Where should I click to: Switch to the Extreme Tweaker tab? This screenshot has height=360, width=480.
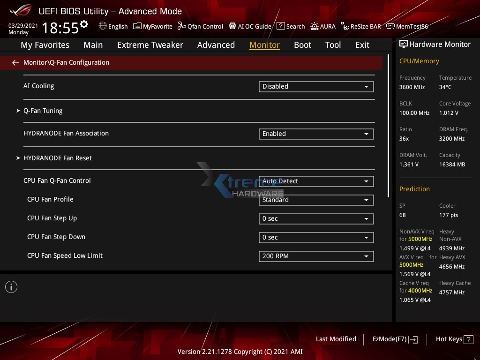tap(150, 45)
